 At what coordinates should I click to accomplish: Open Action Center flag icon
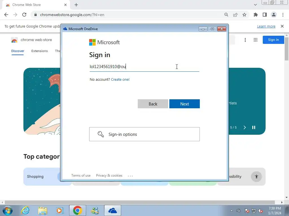tap(247, 211)
